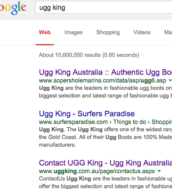172x189 pixels.
Task: Open 'Ugg King - Surfers Paradise' result
Action: coord(87,114)
